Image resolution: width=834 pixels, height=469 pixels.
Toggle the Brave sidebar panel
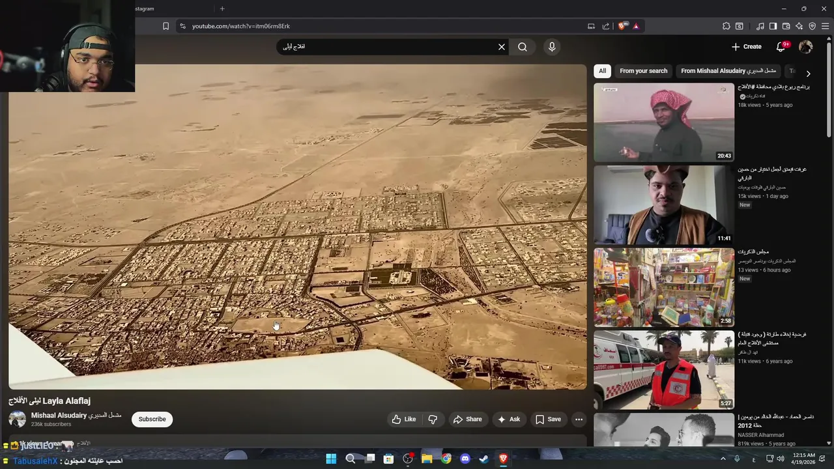tap(773, 26)
